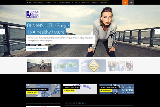The height and width of the screenshot is (107, 160).
Task: Open the LINKS menu item
Action: 55,2
